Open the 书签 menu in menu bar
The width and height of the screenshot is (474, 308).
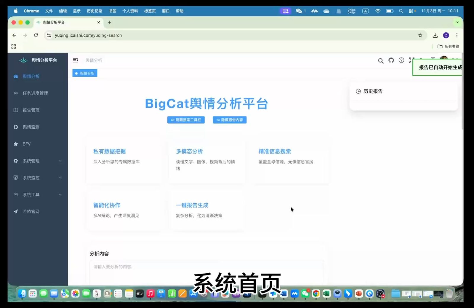click(112, 11)
